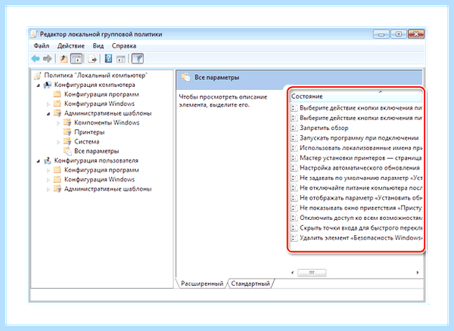Toggle the action pane toolbar icon
Viewport: 454px width, 331px height.
121,59
